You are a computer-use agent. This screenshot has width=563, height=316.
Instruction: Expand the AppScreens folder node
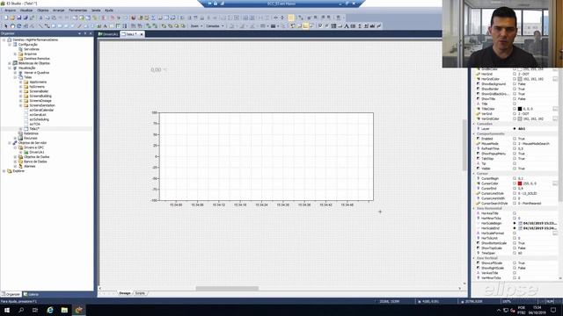tap(21, 82)
